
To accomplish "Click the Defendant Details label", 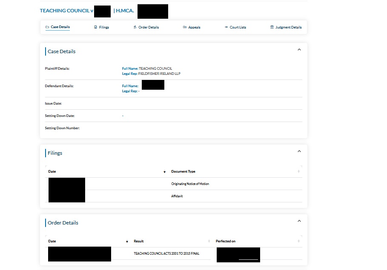I will click(59, 86).
